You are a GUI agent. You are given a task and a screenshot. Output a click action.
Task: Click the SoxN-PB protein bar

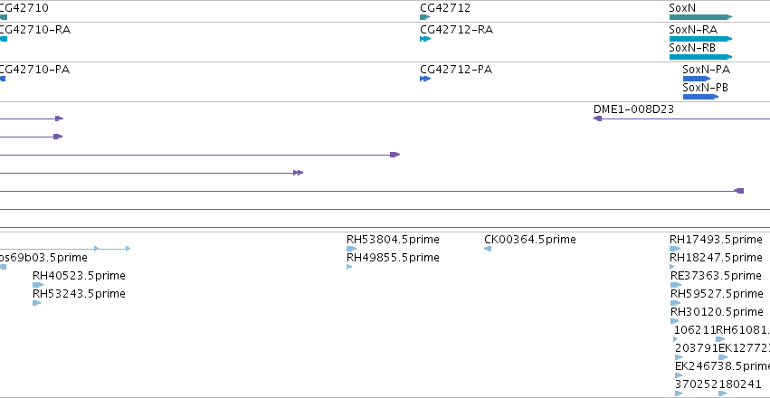coord(700,97)
